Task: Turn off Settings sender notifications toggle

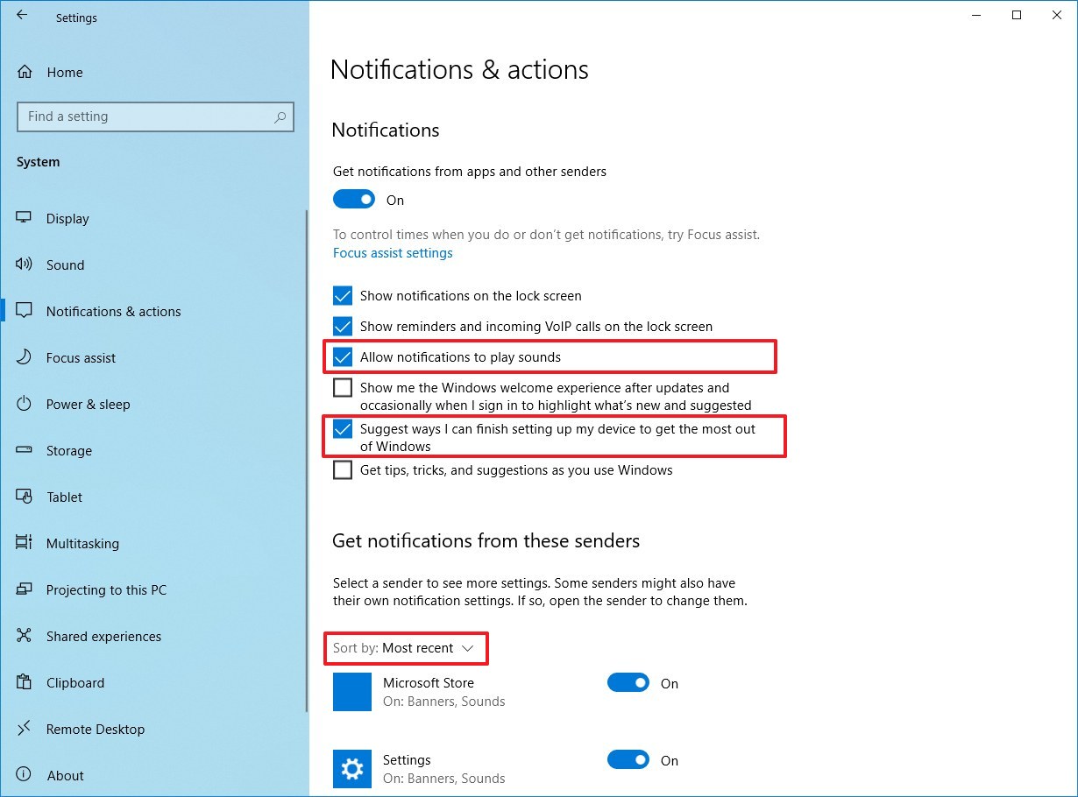Action: (628, 760)
